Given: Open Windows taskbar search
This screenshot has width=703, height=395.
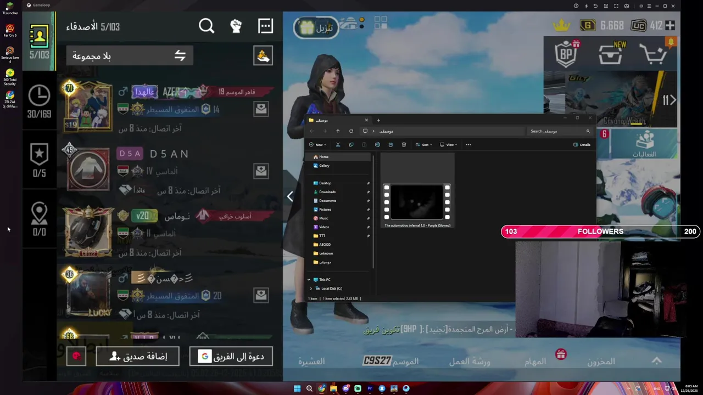Looking at the screenshot, I should (309, 388).
